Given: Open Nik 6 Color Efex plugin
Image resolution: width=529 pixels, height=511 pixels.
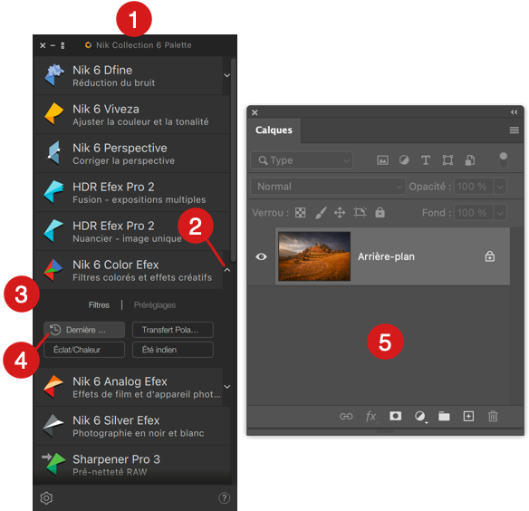Looking at the screenshot, I should (x=129, y=270).
